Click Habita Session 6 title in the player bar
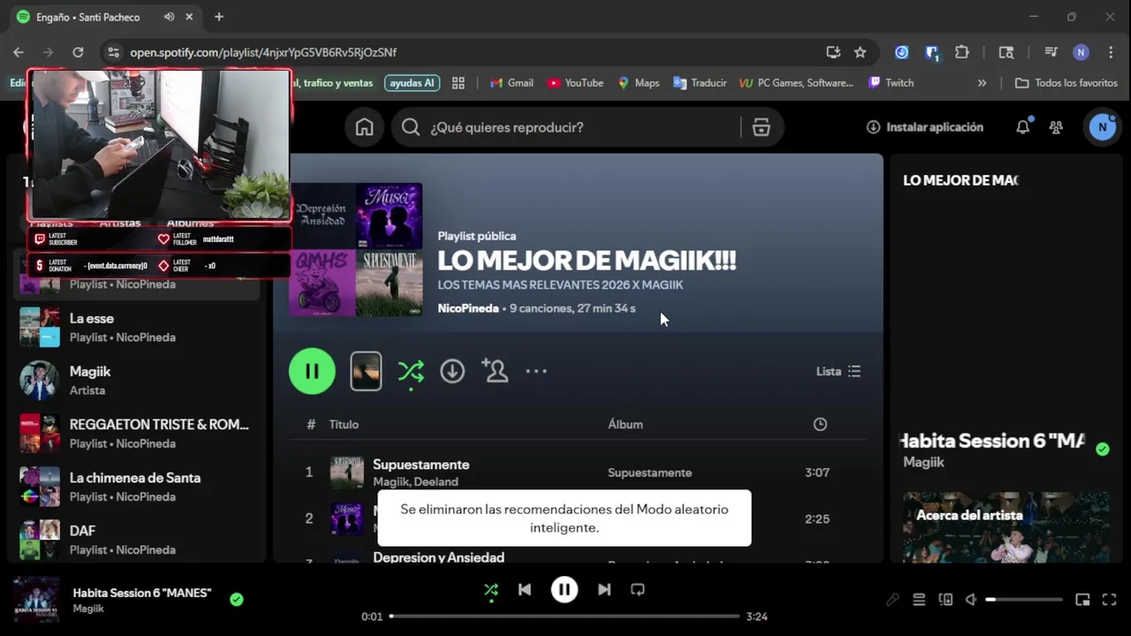This screenshot has height=636, width=1131. pyautogui.click(x=142, y=593)
